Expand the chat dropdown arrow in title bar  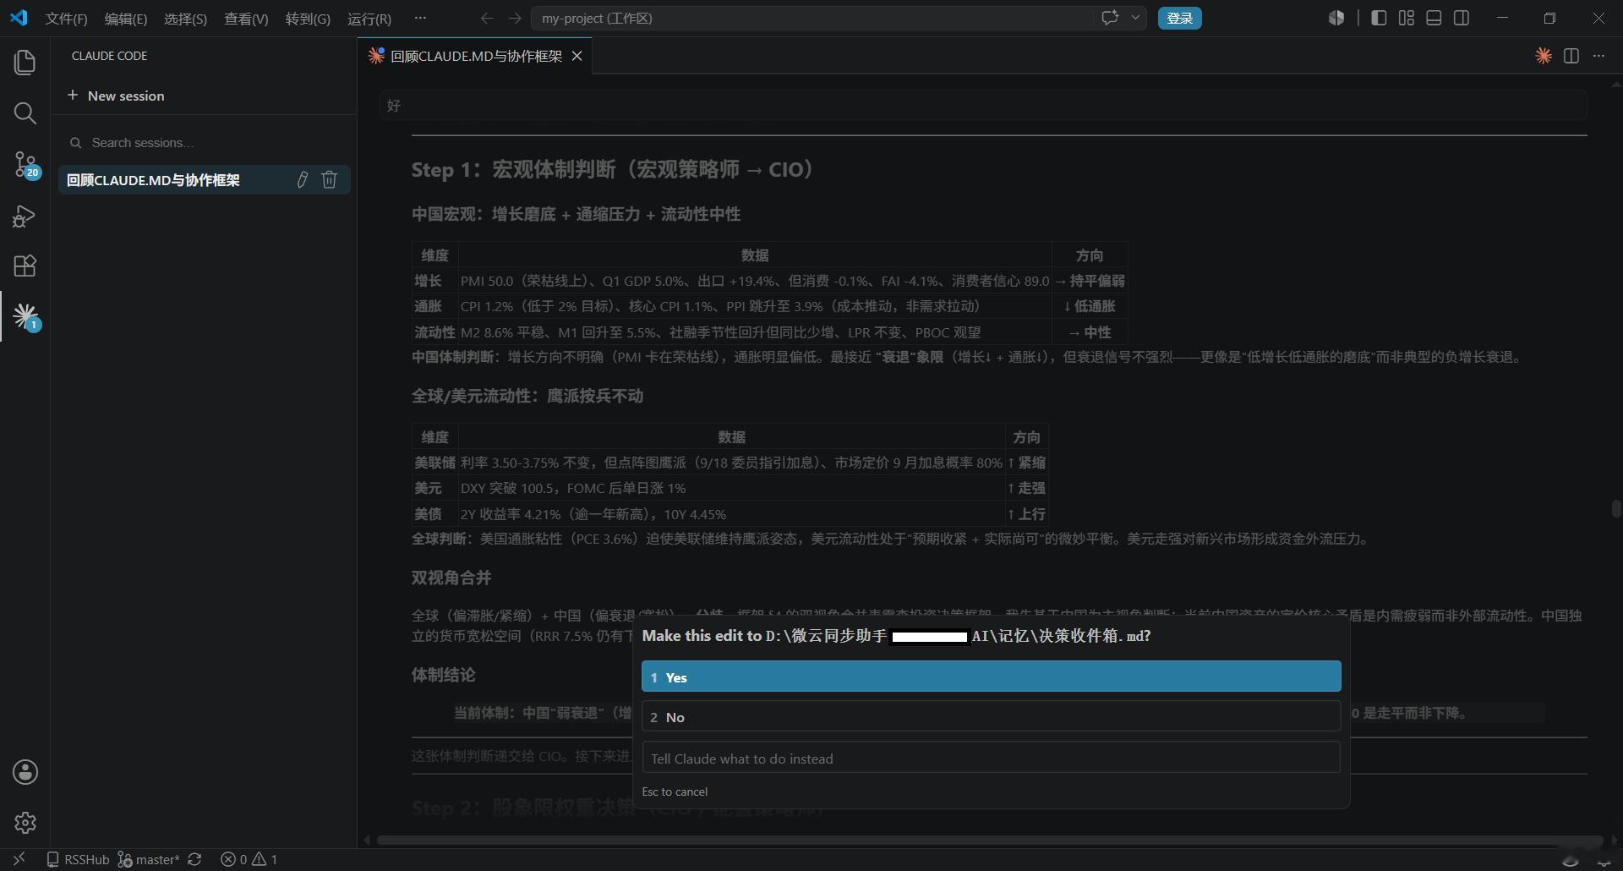click(1135, 18)
